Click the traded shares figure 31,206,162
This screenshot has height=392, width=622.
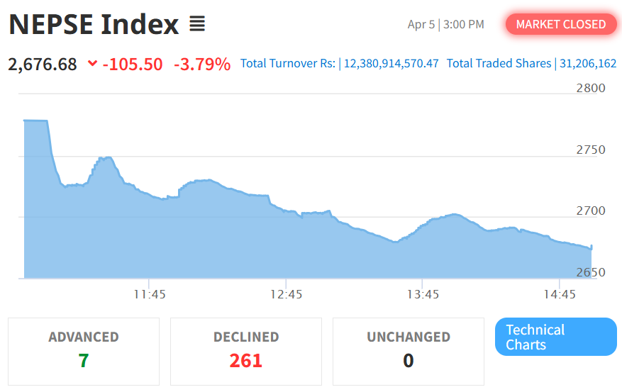pyautogui.click(x=588, y=64)
